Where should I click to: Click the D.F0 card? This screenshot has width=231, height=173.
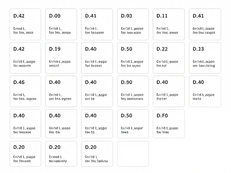click(x=169, y=124)
